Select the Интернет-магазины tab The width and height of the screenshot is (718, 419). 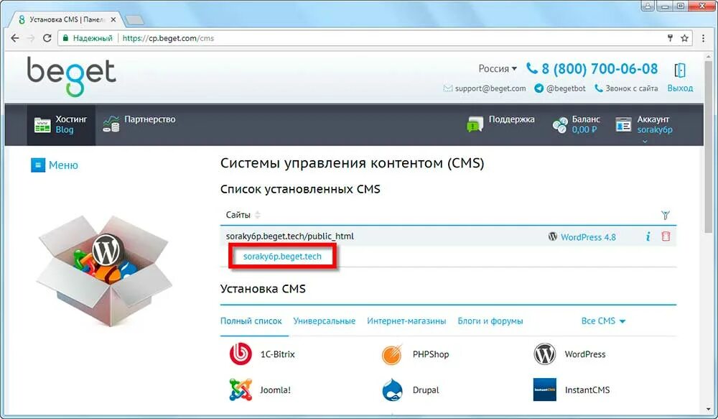coord(406,321)
